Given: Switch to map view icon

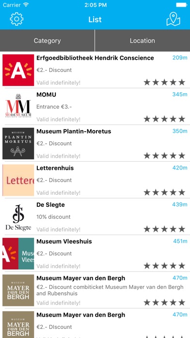Looking at the screenshot, I should point(173,19).
